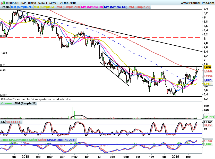Viewport: 215px width, 159px height.
Task: Open the dark blue MM (Simple 130) label
Action: click(116, 7)
